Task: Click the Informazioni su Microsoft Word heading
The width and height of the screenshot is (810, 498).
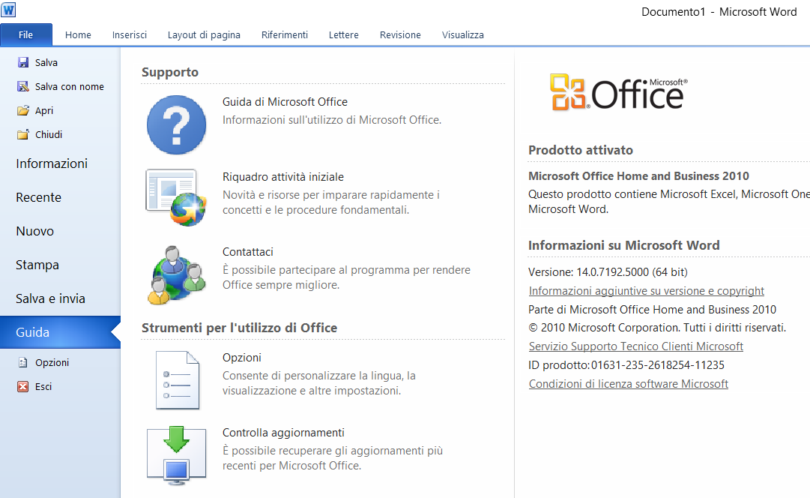Action: click(624, 245)
